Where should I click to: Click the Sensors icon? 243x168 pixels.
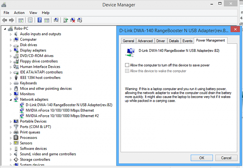click(x=16, y=143)
